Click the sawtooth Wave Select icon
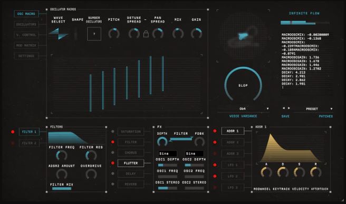 pyautogui.click(x=59, y=34)
